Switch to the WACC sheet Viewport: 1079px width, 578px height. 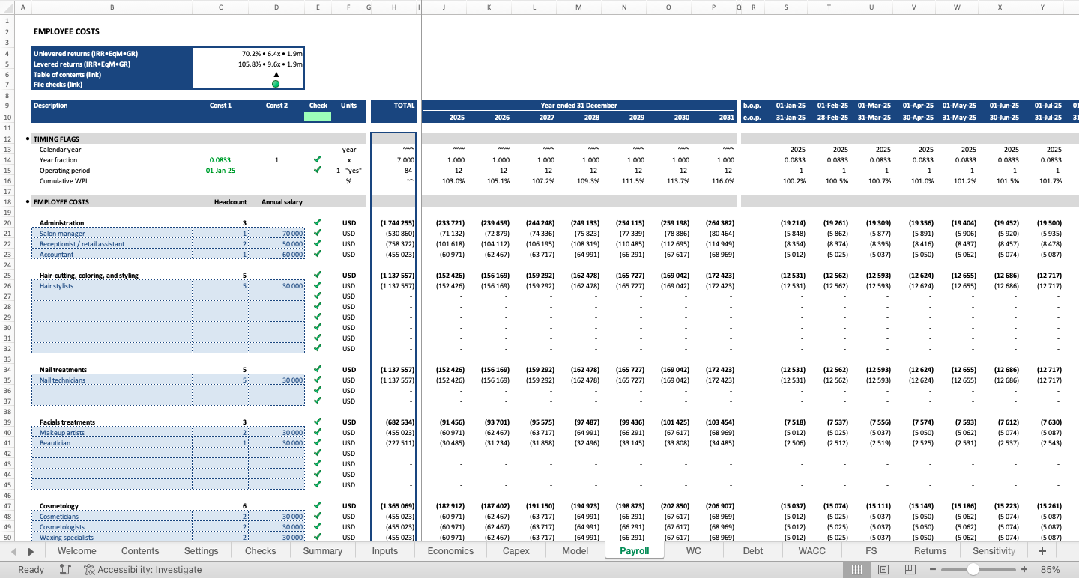pyautogui.click(x=811, y=551)
